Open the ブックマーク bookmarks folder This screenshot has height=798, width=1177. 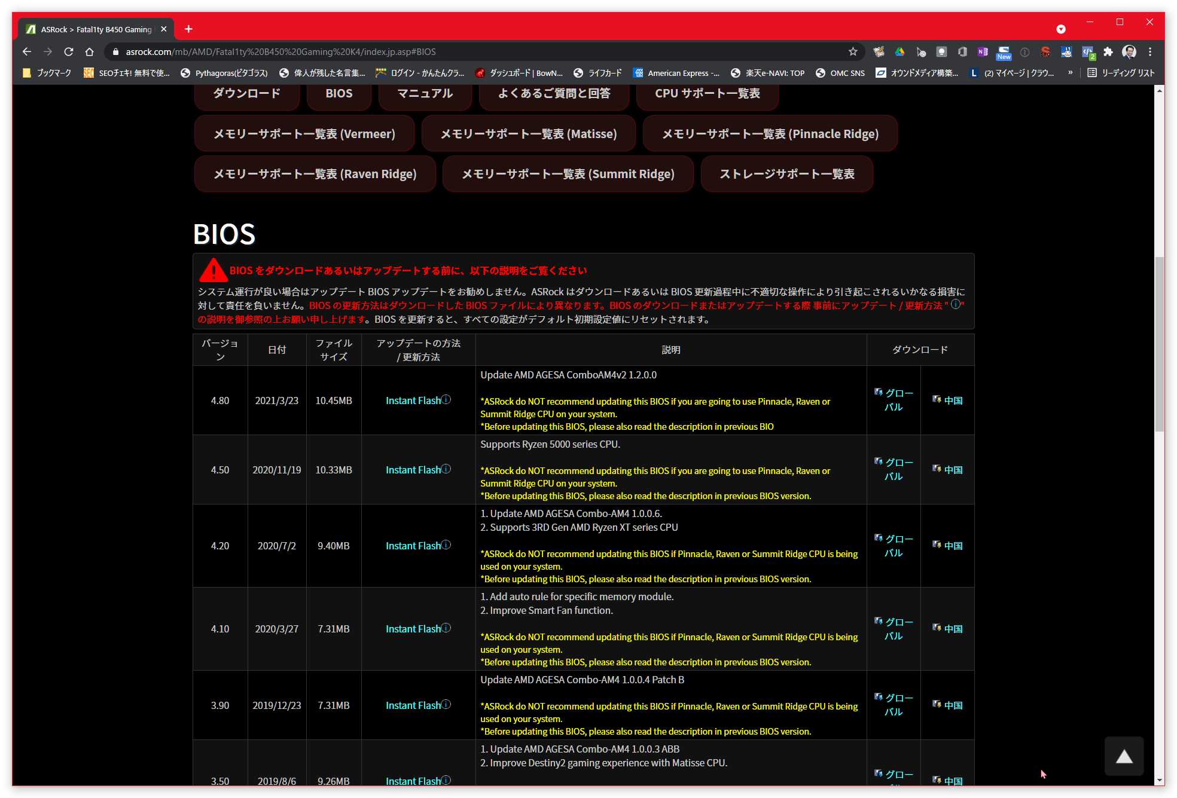pyautogui.click(x=47, y=72)
